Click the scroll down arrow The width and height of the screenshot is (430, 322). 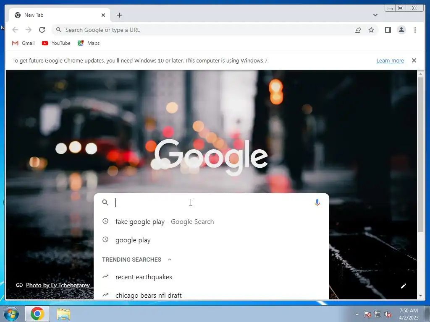(x=420, y=296)
